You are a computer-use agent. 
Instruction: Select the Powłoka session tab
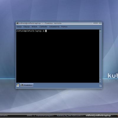pyautogui.click(x=27, y=85)
